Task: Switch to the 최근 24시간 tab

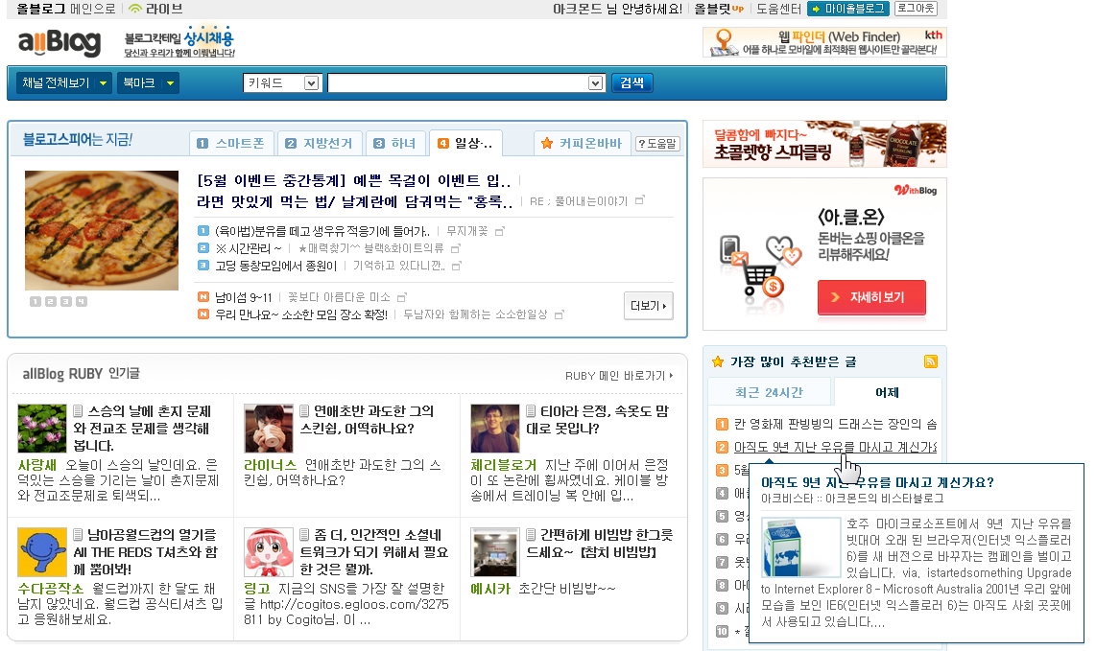Action: click(x=769, y=392)
